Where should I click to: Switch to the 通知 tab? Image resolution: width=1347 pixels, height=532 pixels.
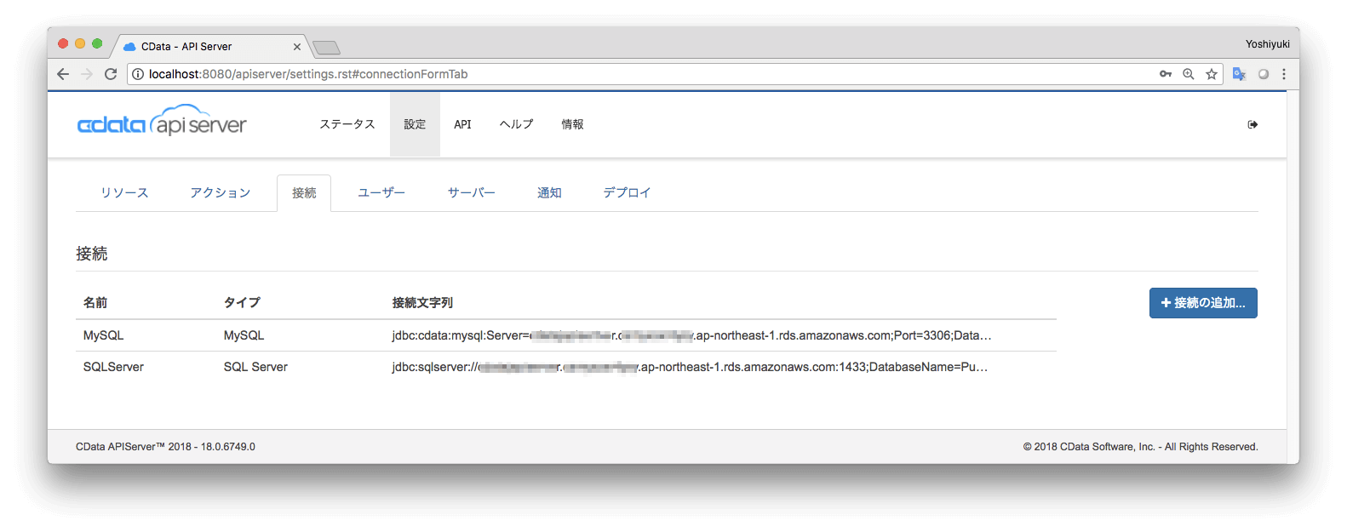pos(549,193)
